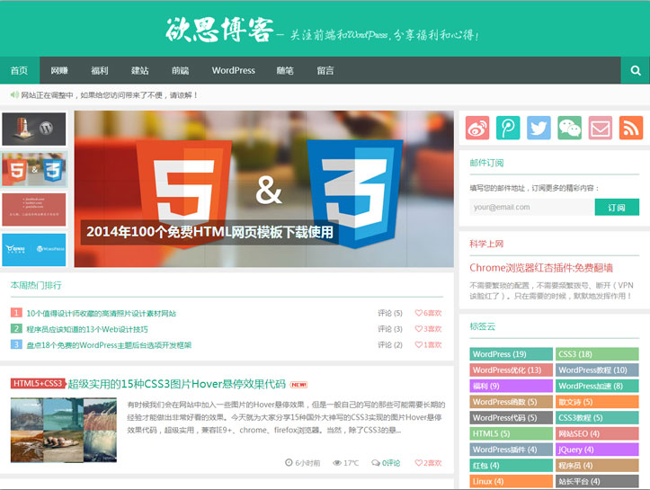
Task: Click the email address input field
Action: click(x=530, y=207)
